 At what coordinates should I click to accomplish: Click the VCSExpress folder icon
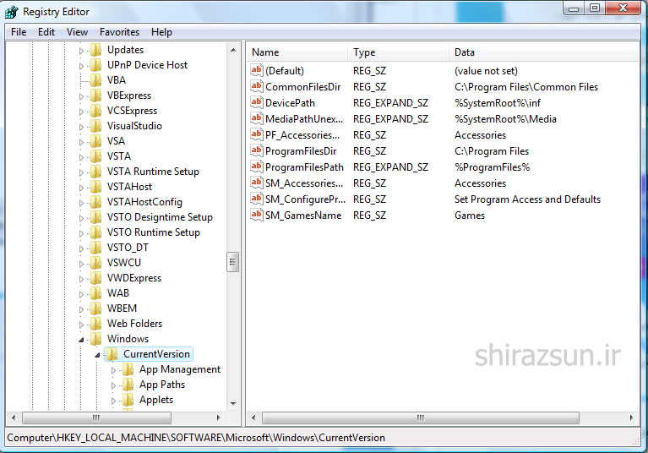[96, 111]
